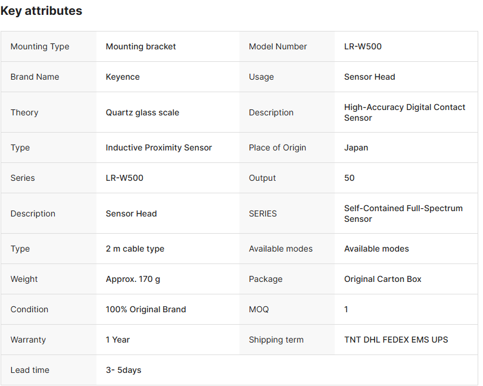This screenshot has width=483, height=386.
Task: Click the Quartz glass scale value
Action: [142, 112]
